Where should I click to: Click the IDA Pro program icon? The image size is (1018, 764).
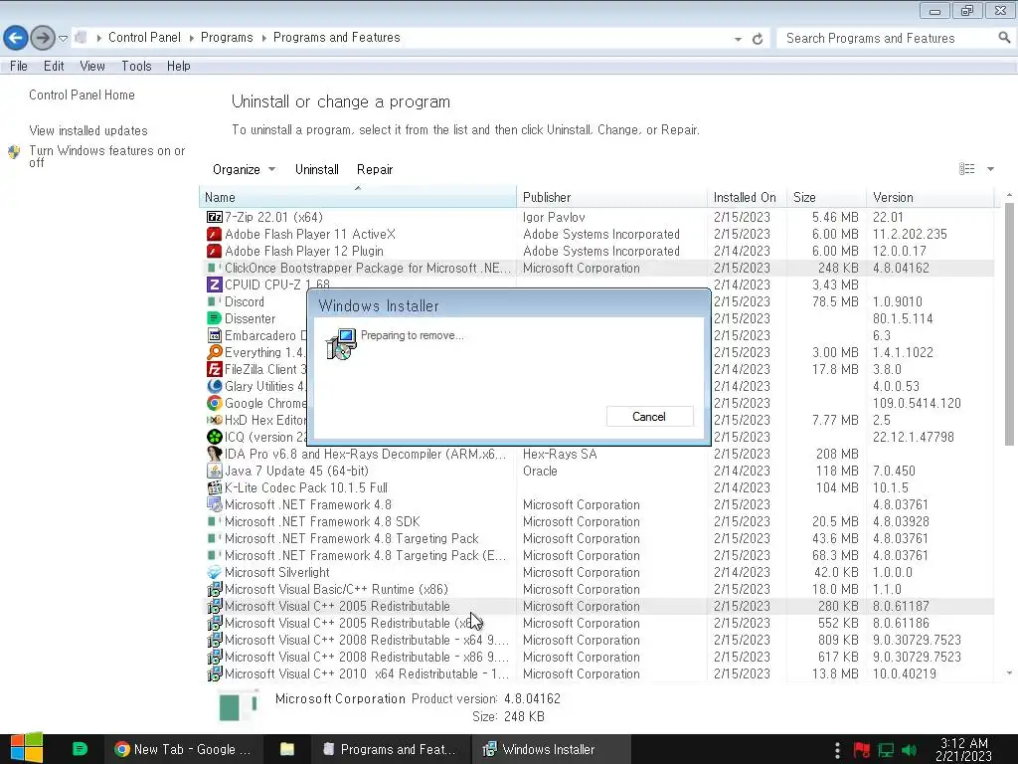(x=215, y=454)
